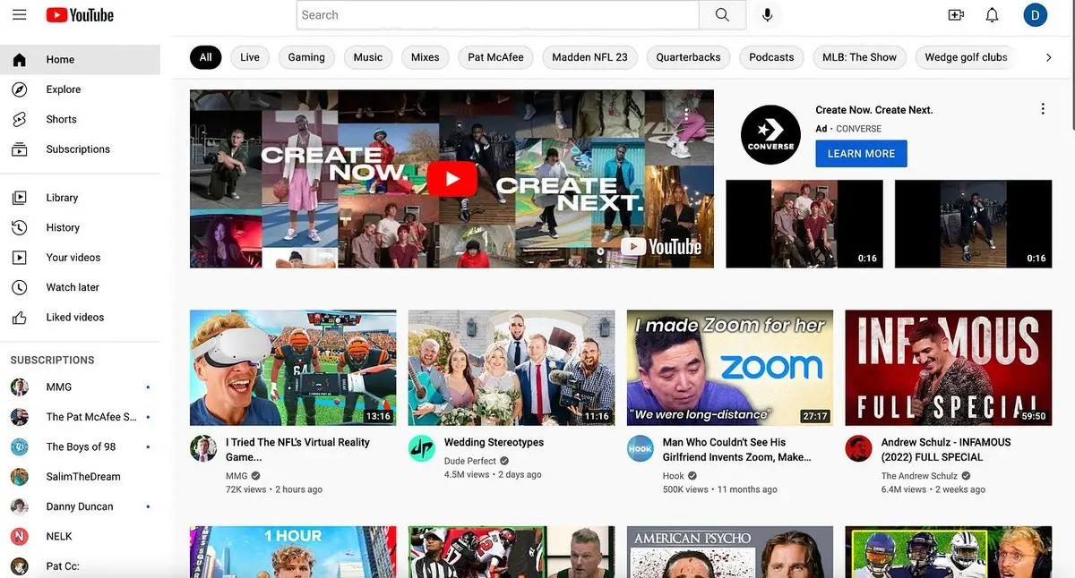Select the Music filter chip
Image resolution: width=1075 pixels, height=578 pixels.
[368, 57]
